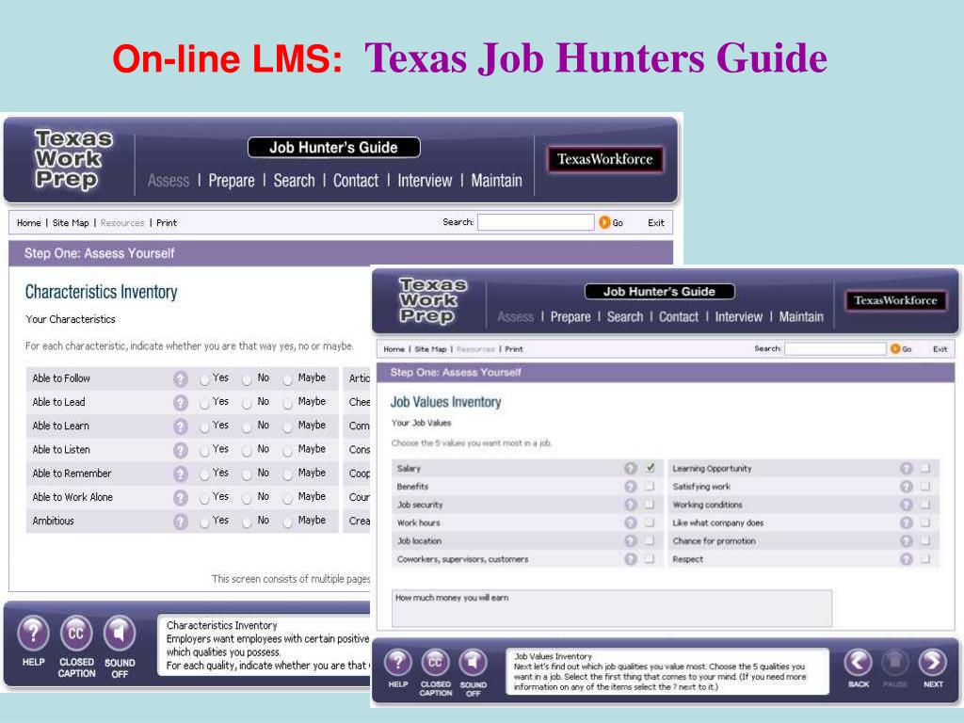Check the Working conditions checkbox
This screenshot has width=964, height=723.
[925, 505]
